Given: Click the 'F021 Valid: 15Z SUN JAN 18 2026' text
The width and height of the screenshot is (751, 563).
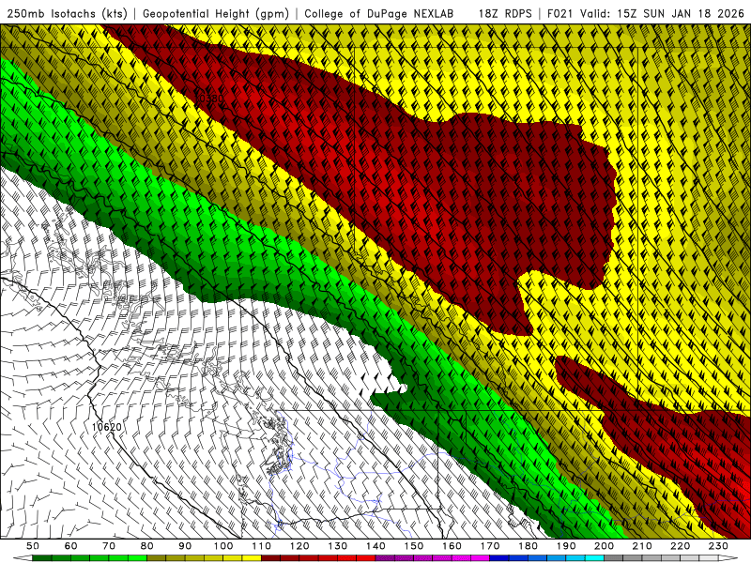Looking at the screenshot, I should coord(645,13).
